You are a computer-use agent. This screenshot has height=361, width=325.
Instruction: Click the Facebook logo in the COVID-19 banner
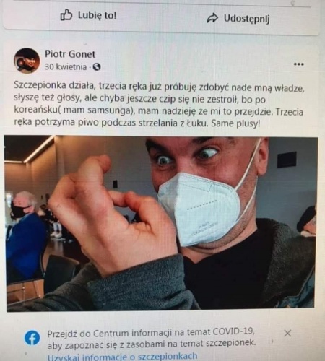(x=32, y=338)
